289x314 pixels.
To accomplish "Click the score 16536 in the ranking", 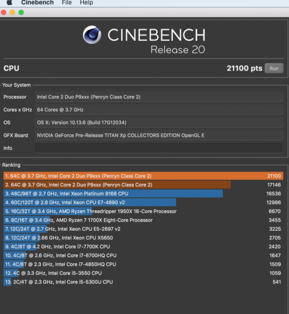I will point(273,194).
